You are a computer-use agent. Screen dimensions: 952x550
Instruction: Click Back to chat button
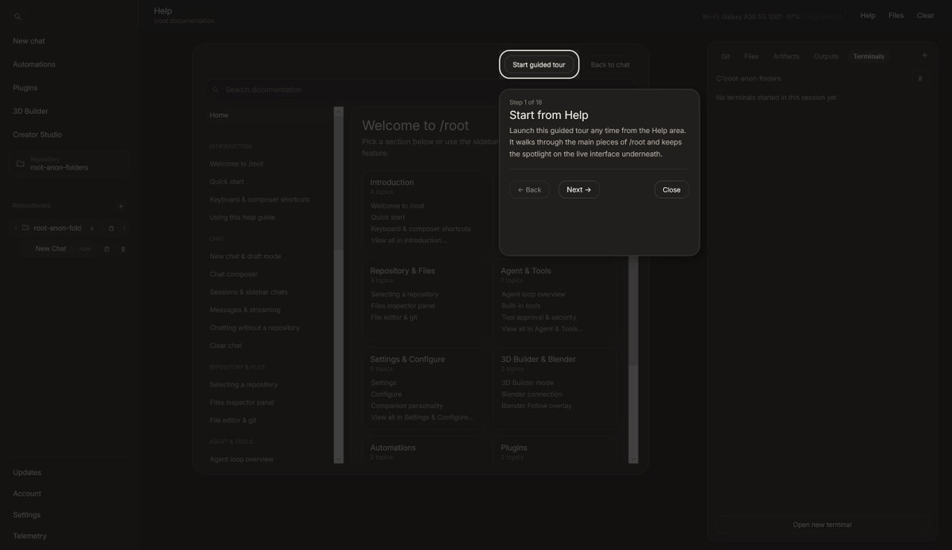click(x=610, y=65)
